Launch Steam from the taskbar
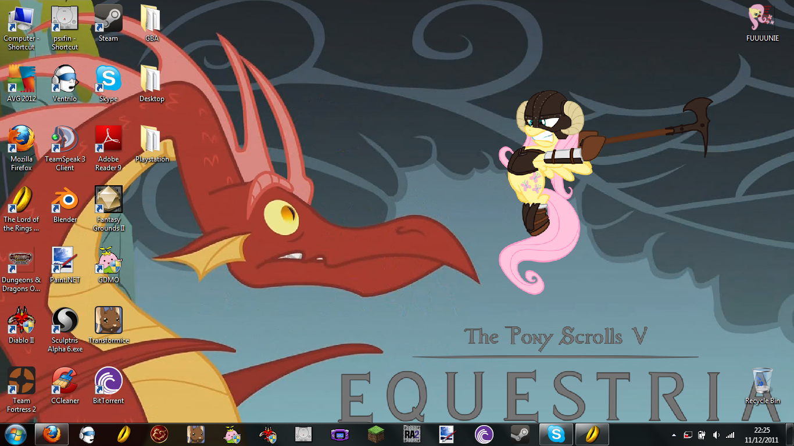Image resolution: width=794 pixels, height=446 pixels. tap(520, 434)
